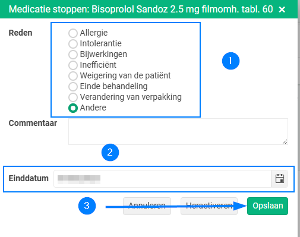Screen dimensions: 300x237
Task: Click the blue step 3 marker
Action: [x=87, y=206]
